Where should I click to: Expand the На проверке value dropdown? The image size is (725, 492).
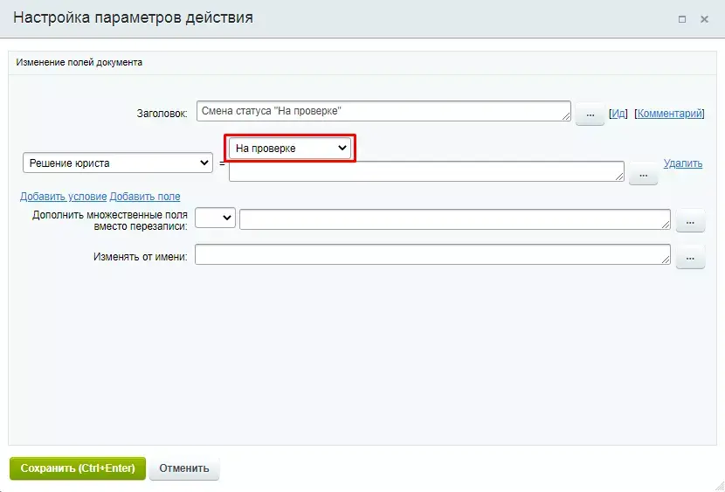pyautogui.click(x=290, y=149)
